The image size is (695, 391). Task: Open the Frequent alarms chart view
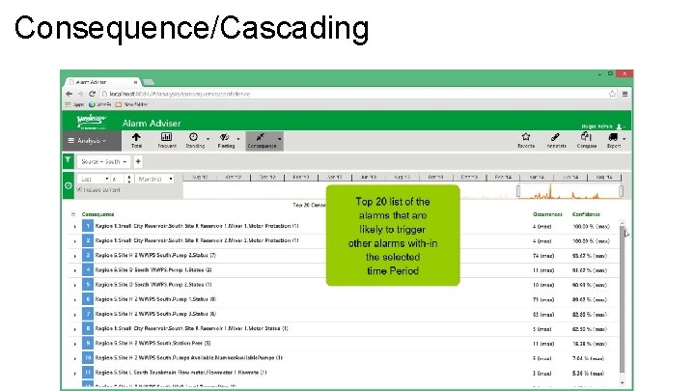pyautogui.click(x=167, y=141)
